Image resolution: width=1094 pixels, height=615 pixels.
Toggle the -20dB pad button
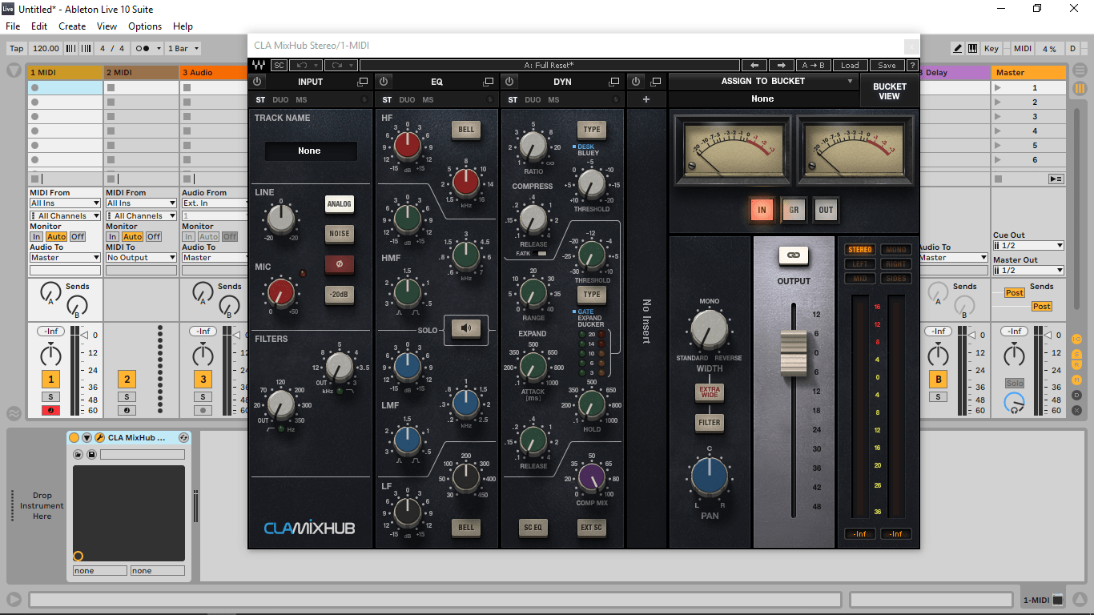tap(339, 295)
